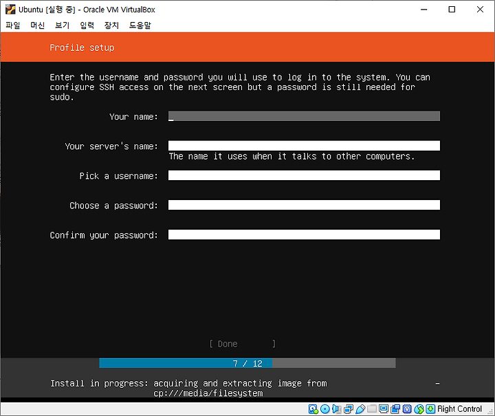Open the 파일 menu
The height and width of the screenshot is (416, 495).
tap(13, 25)
